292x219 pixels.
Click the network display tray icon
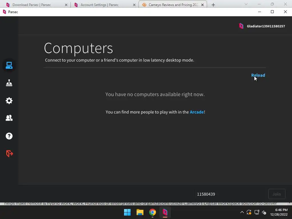[x=257, y=212]
